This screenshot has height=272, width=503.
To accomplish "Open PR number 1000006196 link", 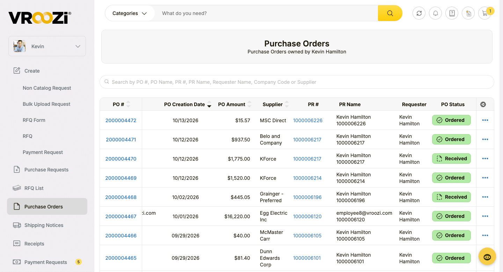I will point(307,197).
